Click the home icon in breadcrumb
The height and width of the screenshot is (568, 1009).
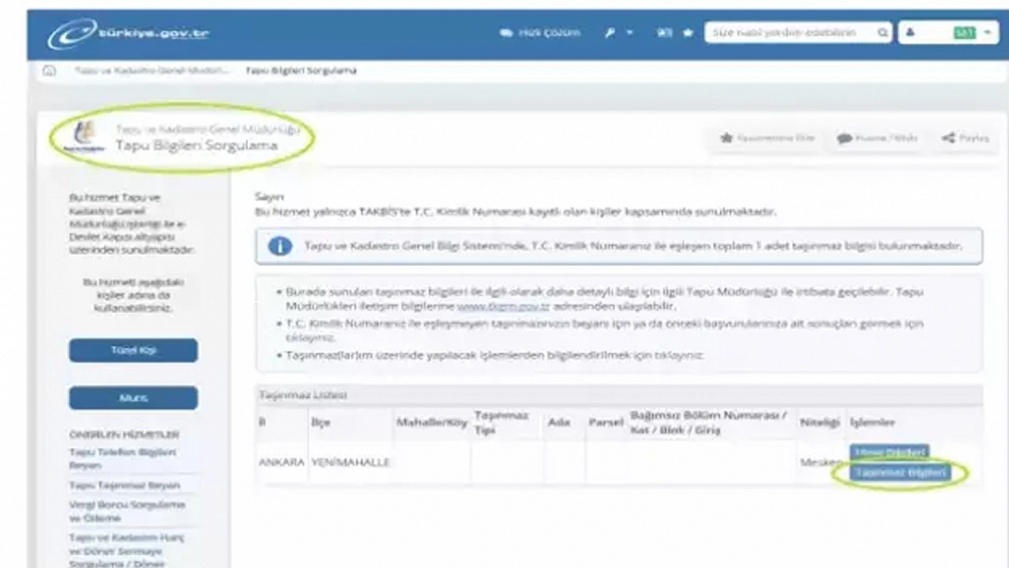tap(49, 71)
